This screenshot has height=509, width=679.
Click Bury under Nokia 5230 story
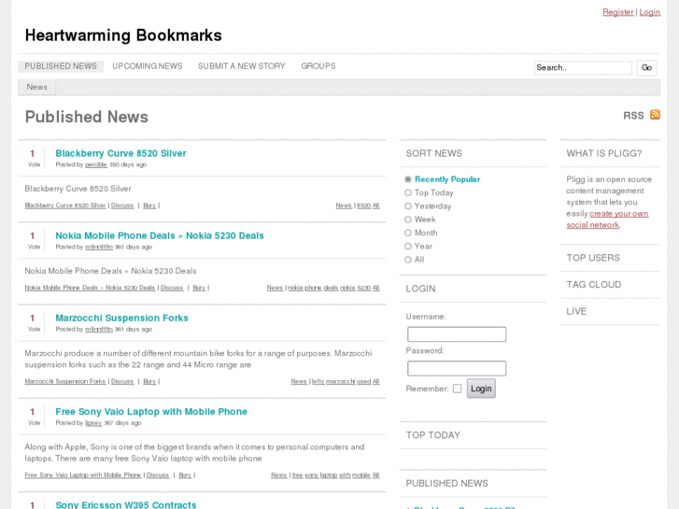tap(199, 288)
